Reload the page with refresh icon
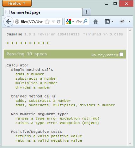The image size is (135, 148). (x=59, y=22)
